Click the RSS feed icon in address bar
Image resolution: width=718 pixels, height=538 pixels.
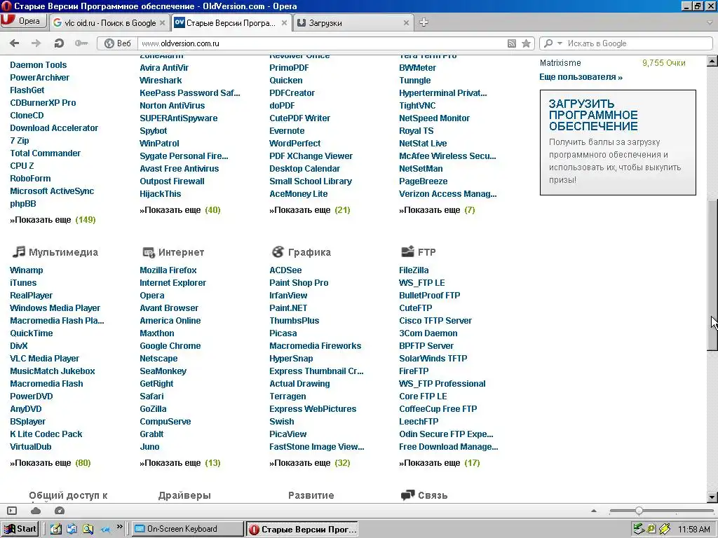coord(511,43)
